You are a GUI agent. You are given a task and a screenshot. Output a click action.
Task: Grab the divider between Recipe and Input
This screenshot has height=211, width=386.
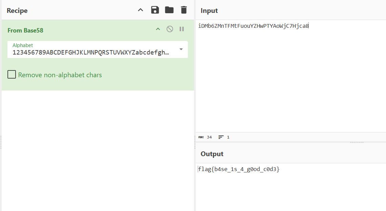click(x=195, y=142)
